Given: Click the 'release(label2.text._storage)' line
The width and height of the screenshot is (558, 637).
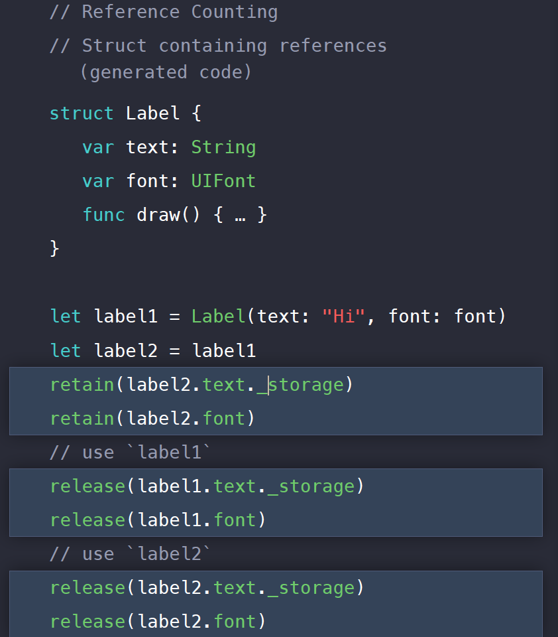Looking at the screenshot, I should click(x=207, y=588).
